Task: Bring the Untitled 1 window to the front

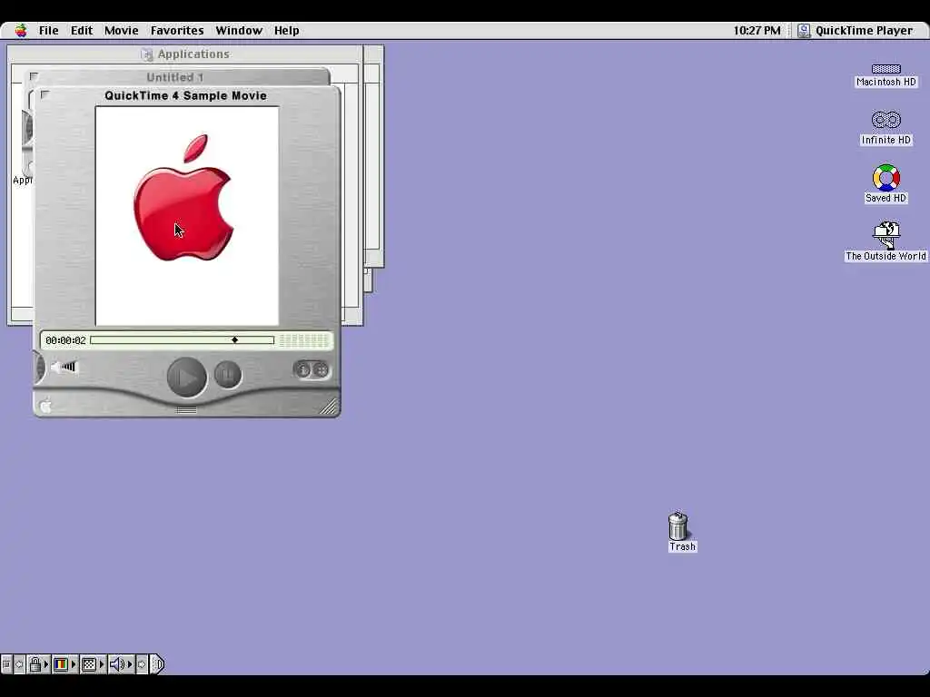Action: (x=175, y=77)
